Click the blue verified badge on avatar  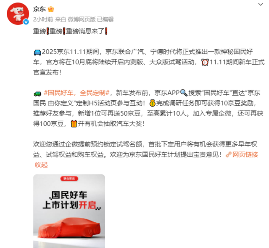pyautogui.click(x=26, y=21)
